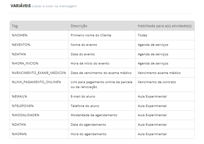Select the %TELEFONE% tag text
This screenshot has height=144, width=204.
23,106
